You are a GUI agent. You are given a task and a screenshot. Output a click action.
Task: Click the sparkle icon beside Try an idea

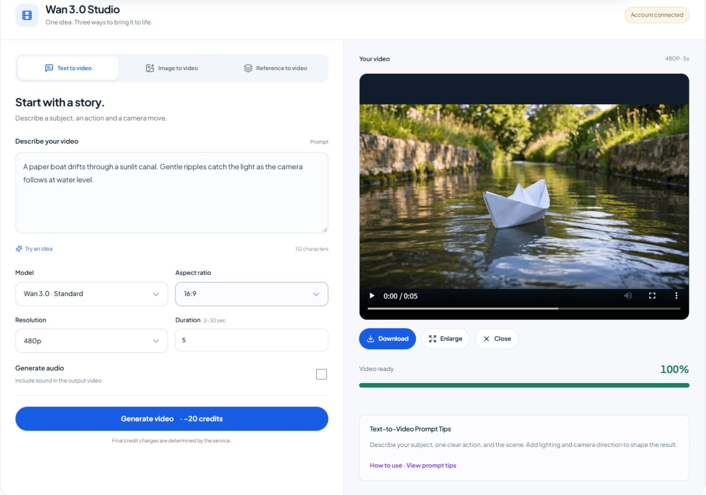[x=19, y=249]
